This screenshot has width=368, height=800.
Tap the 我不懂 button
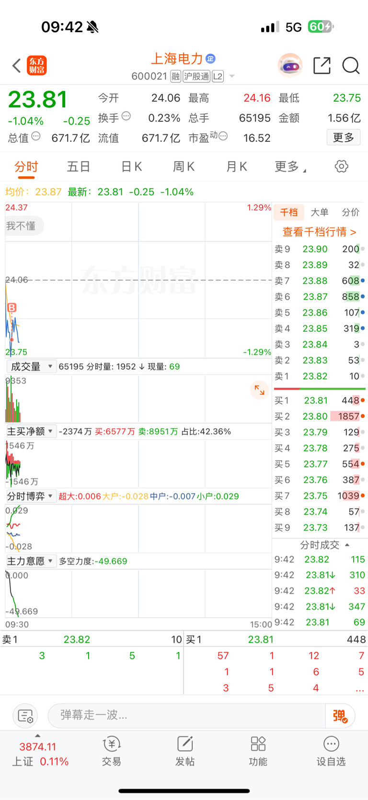point(22,226)
